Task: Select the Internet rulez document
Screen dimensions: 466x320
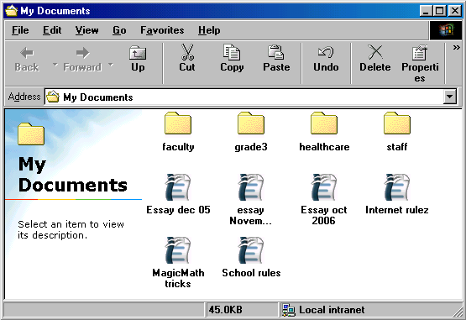Action: pos(397,194)
